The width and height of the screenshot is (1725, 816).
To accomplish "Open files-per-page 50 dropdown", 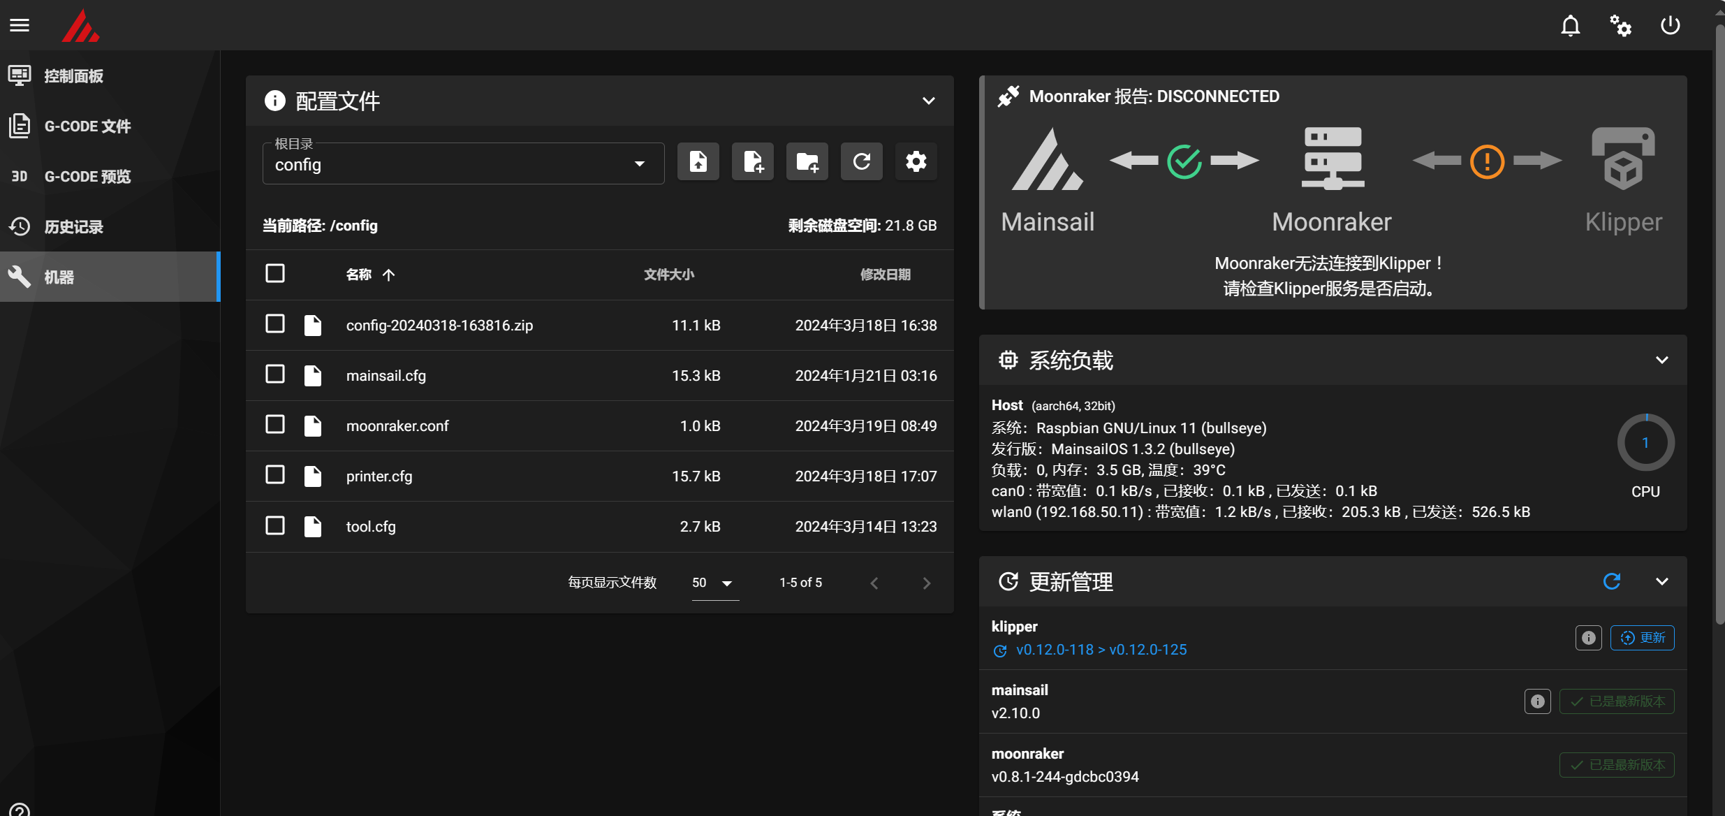I will click(x=715, y=583).
